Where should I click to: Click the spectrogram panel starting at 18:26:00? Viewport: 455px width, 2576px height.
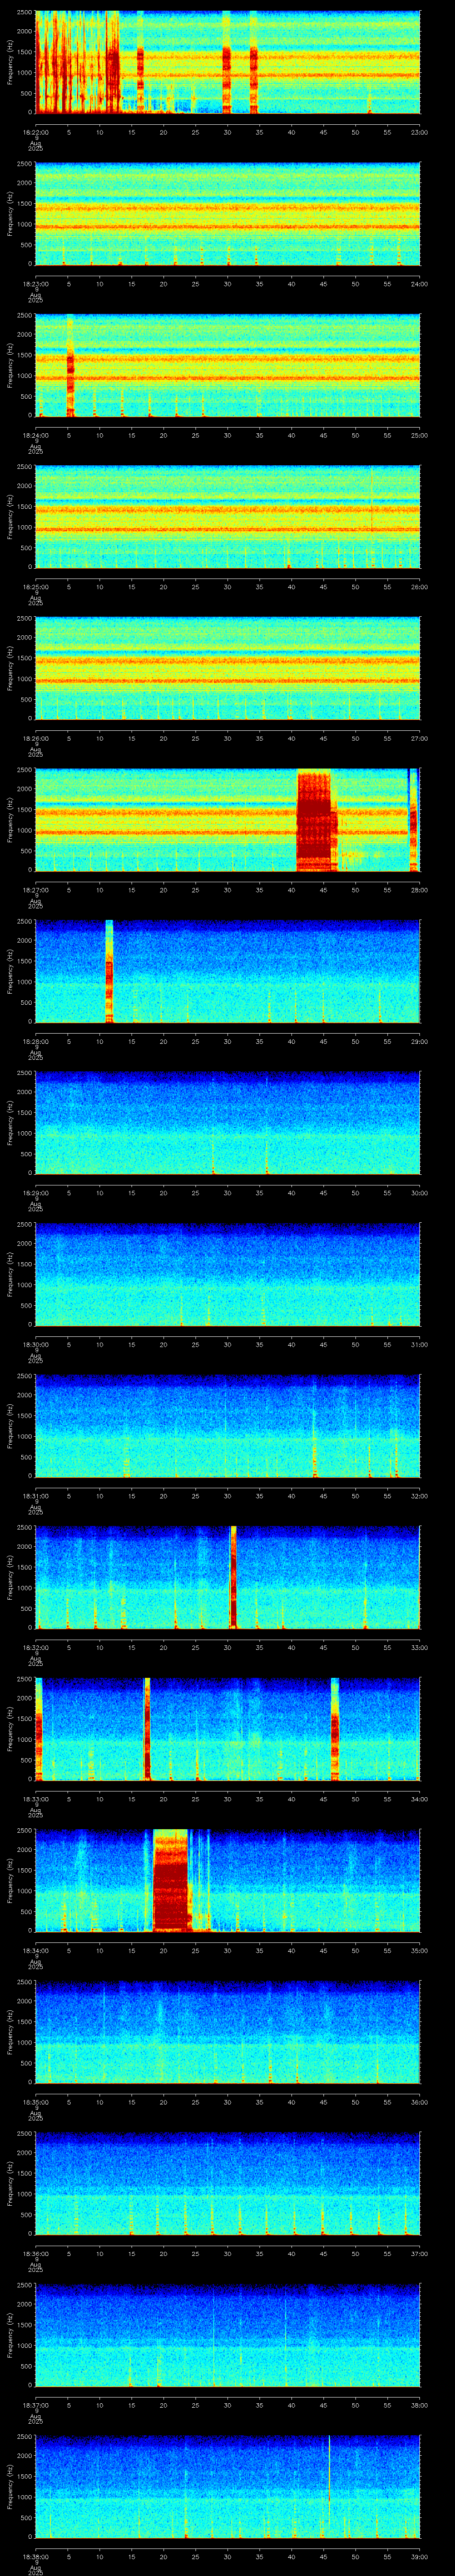pos(227,668)
